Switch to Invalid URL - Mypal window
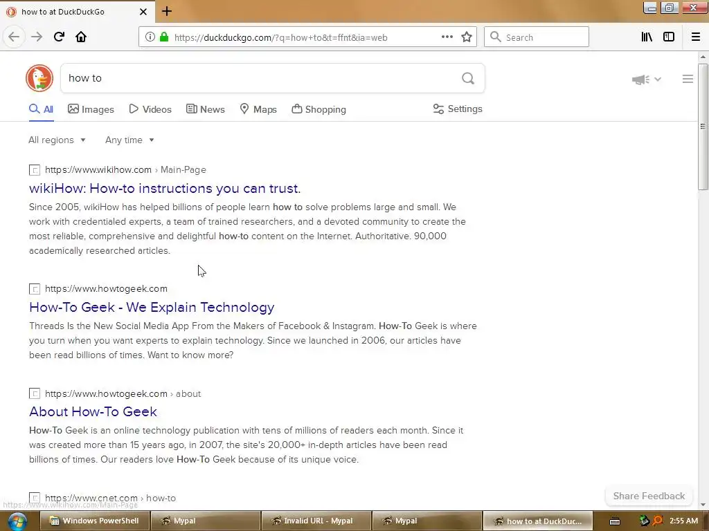The width and height of the screenshot is (709, 531). [316, 521]
